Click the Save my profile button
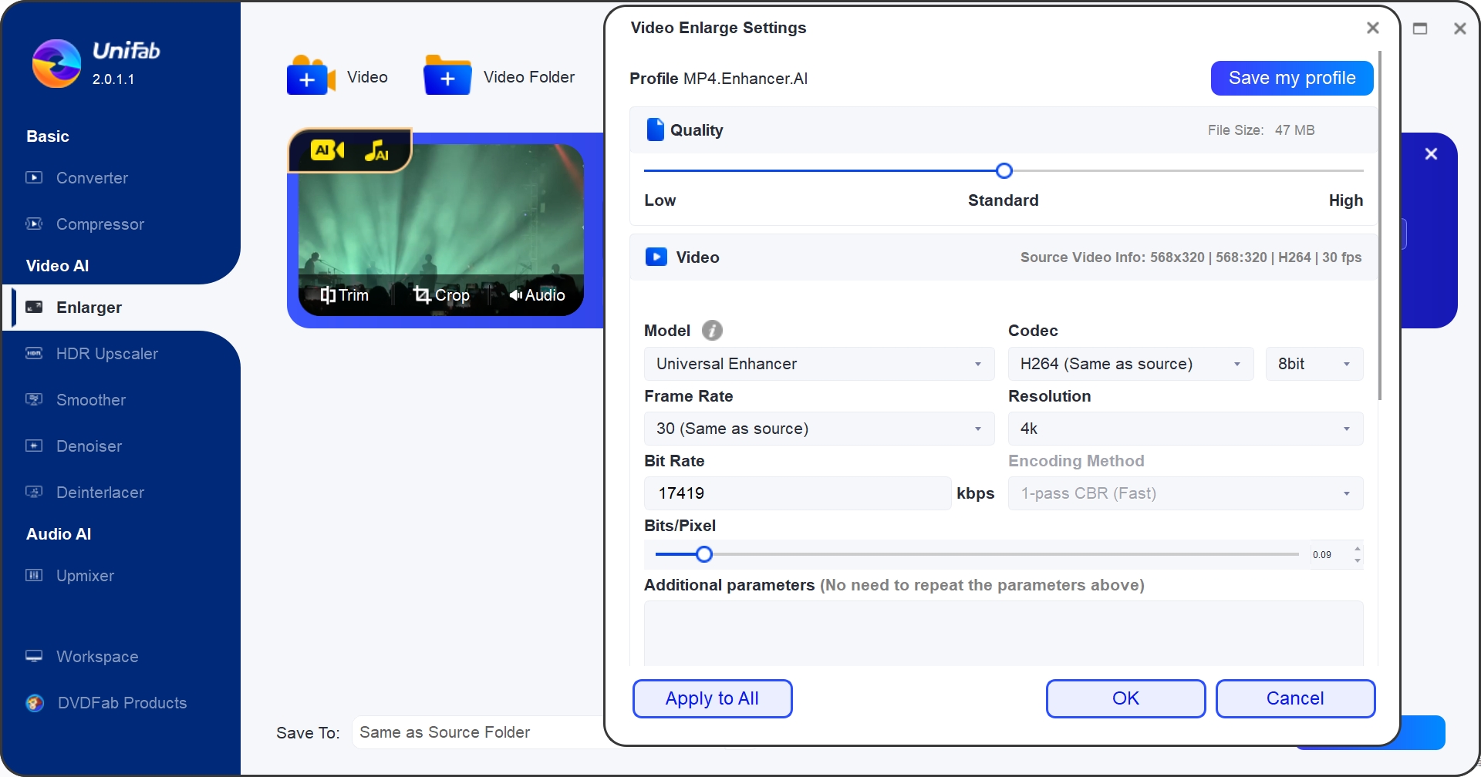This screenshot has width=1481, height=777. [x=1291, y=78]
